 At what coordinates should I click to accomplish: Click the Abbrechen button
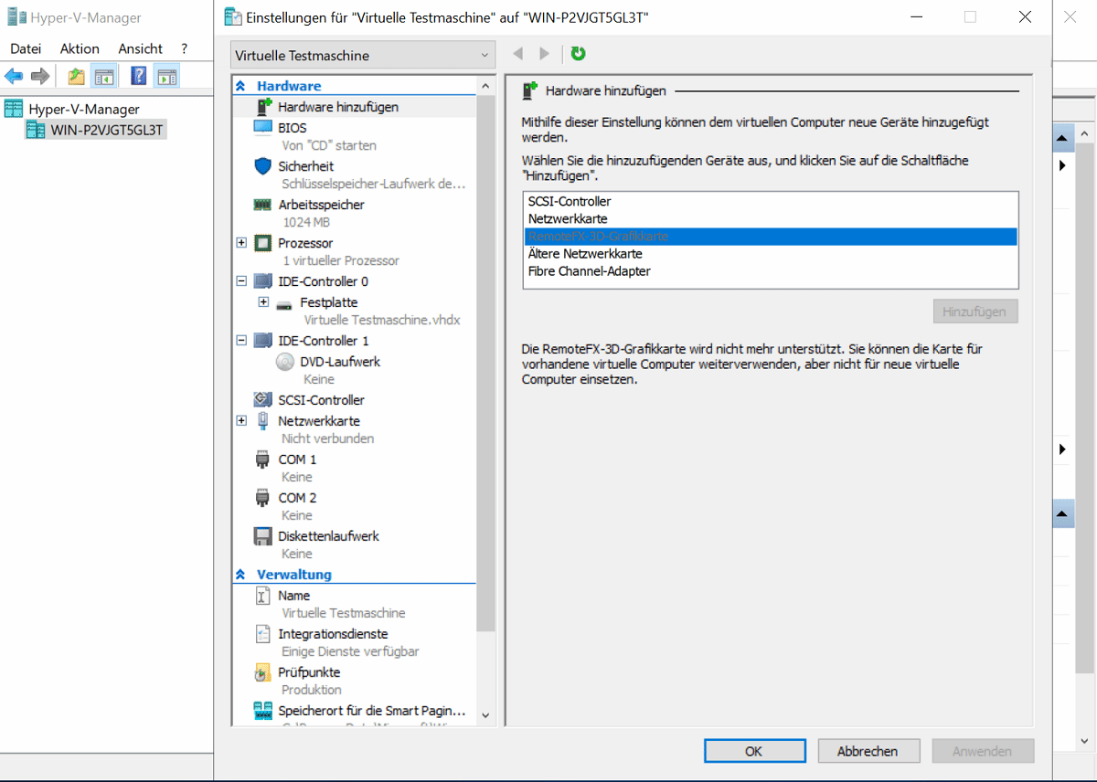coord(868,750)
